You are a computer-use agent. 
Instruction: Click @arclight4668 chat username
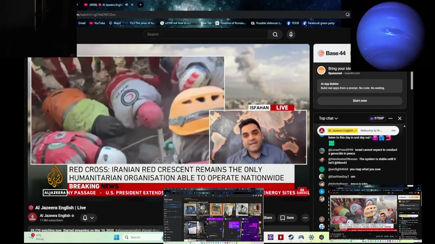[338, 169]
